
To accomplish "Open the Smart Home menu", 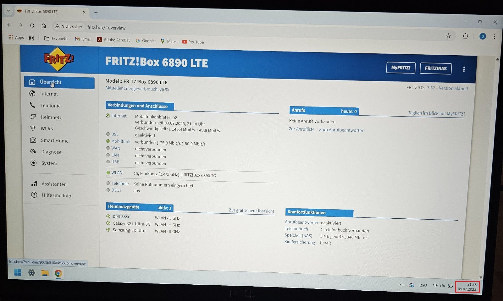I will 54,140.
